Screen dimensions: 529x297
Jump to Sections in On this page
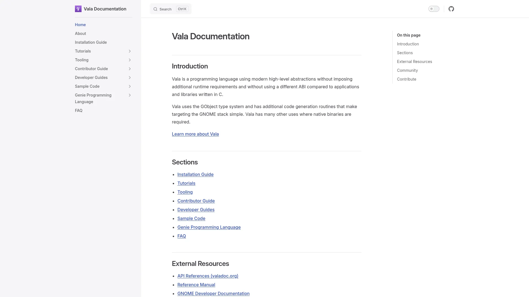point(405,53)
